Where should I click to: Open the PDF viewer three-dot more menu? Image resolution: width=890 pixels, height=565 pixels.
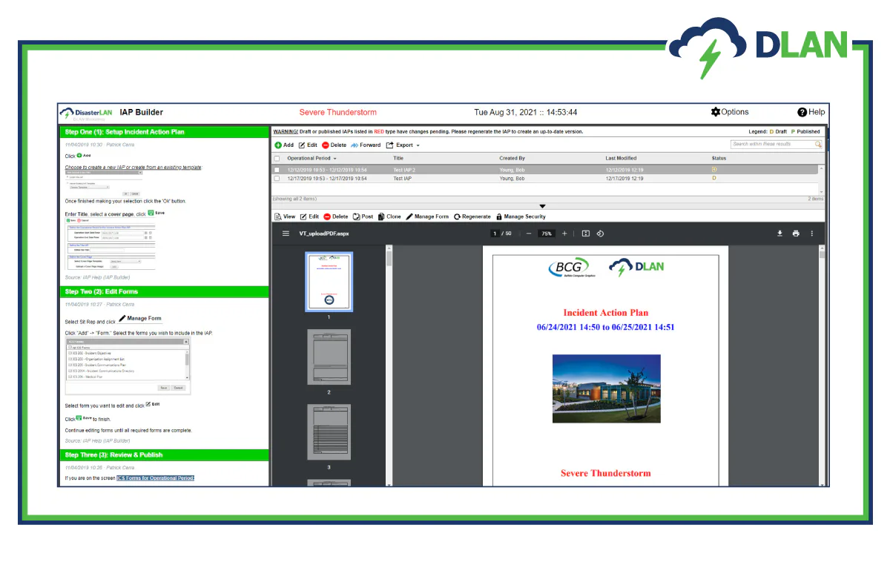point(811,234)
